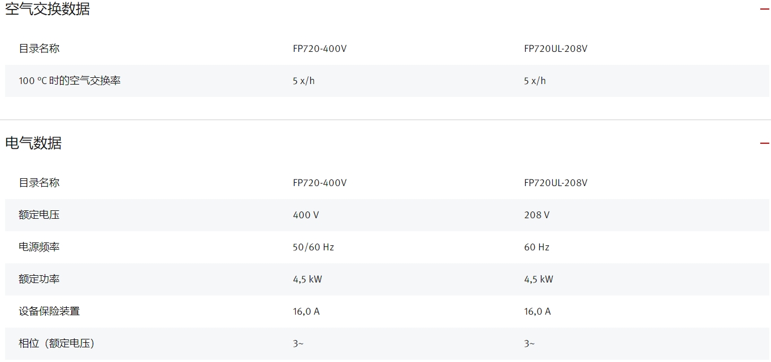Click the 额定电压 row label
The height and width of the screenshot is (362, 771).
click(39, 215)
